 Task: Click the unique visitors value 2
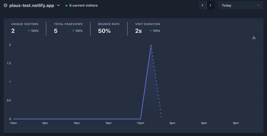pyautogui.click(x=13, y=31)
